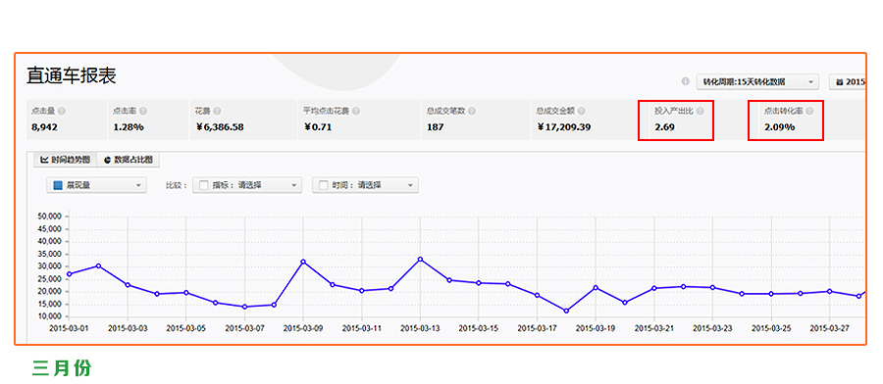Viewport: 883px width, 384px height.
Task: Click the help icon beside 点击转化率
Action: [809, 112]
